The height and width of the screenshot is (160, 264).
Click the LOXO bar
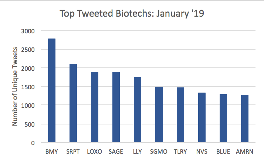(x=95, y=107)
